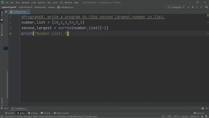Start debugging with the green bug icon
Image resolution: width=209 pixels, height=118 pixels.
tap(193, 7)
